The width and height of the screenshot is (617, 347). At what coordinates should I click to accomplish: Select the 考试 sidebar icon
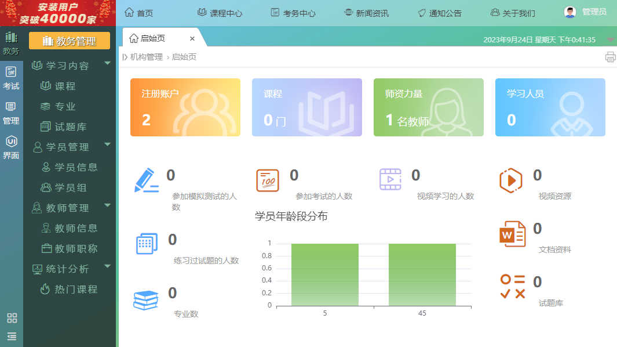[x=11, y=78]
